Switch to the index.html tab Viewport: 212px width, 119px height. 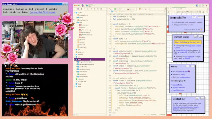click(118, 9)
